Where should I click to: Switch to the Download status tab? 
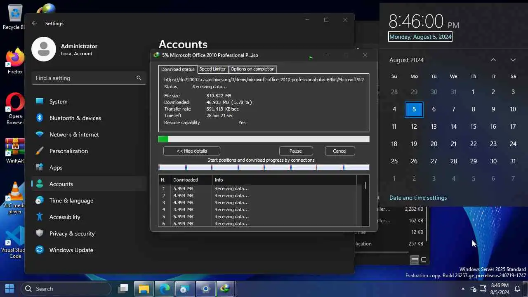(178, 69)
